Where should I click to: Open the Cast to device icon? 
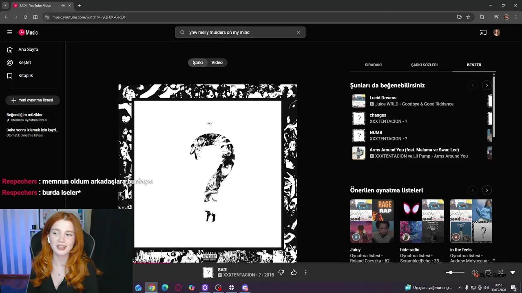pyautogui.click(x=483, y=33)
